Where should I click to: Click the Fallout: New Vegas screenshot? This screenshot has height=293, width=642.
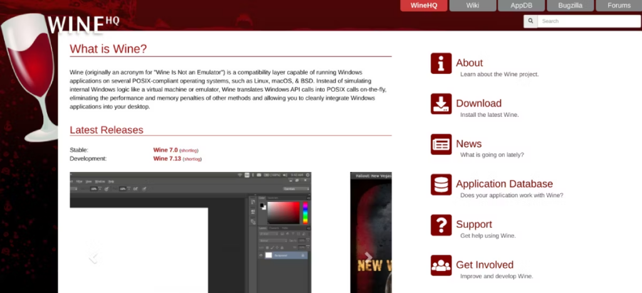click(x=371, y=232)
